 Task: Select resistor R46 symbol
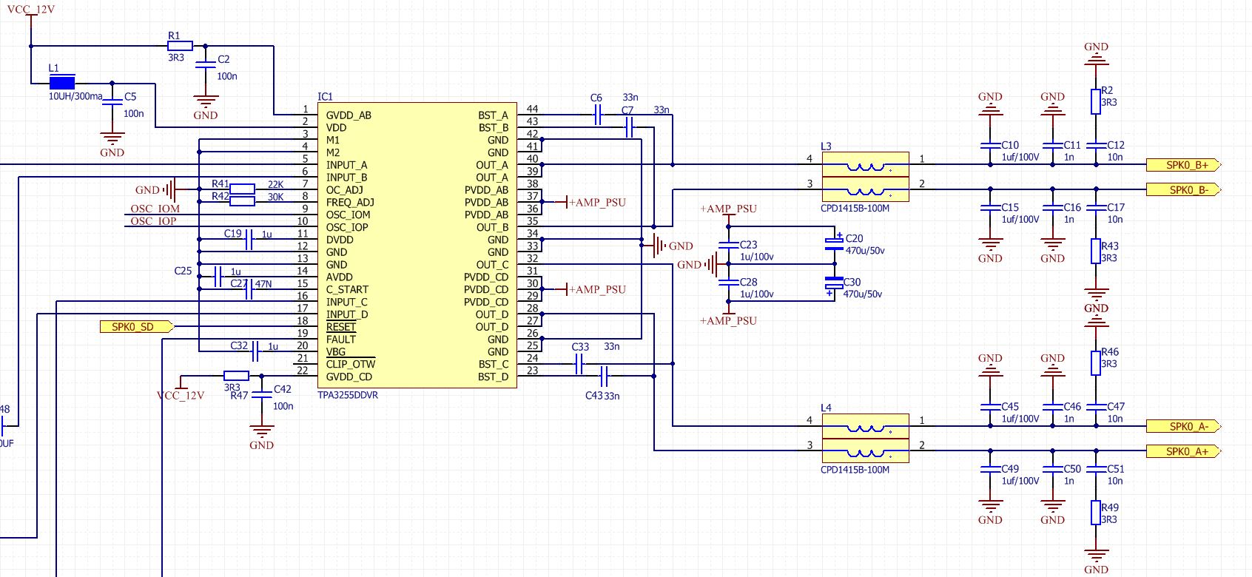tap(1096, 363)
